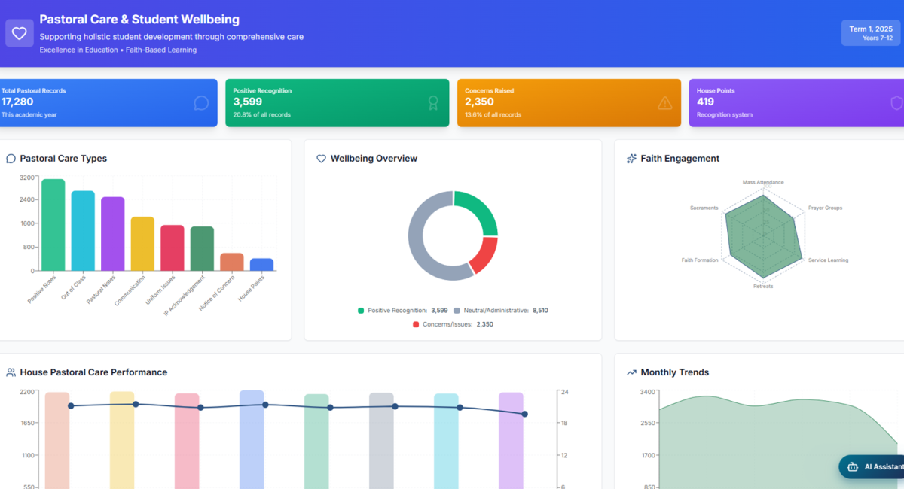Click the dark green IP Acknowledgement bar
This screenshot has width=904, height=489.
pyautogui.click(x=202, y=249)
